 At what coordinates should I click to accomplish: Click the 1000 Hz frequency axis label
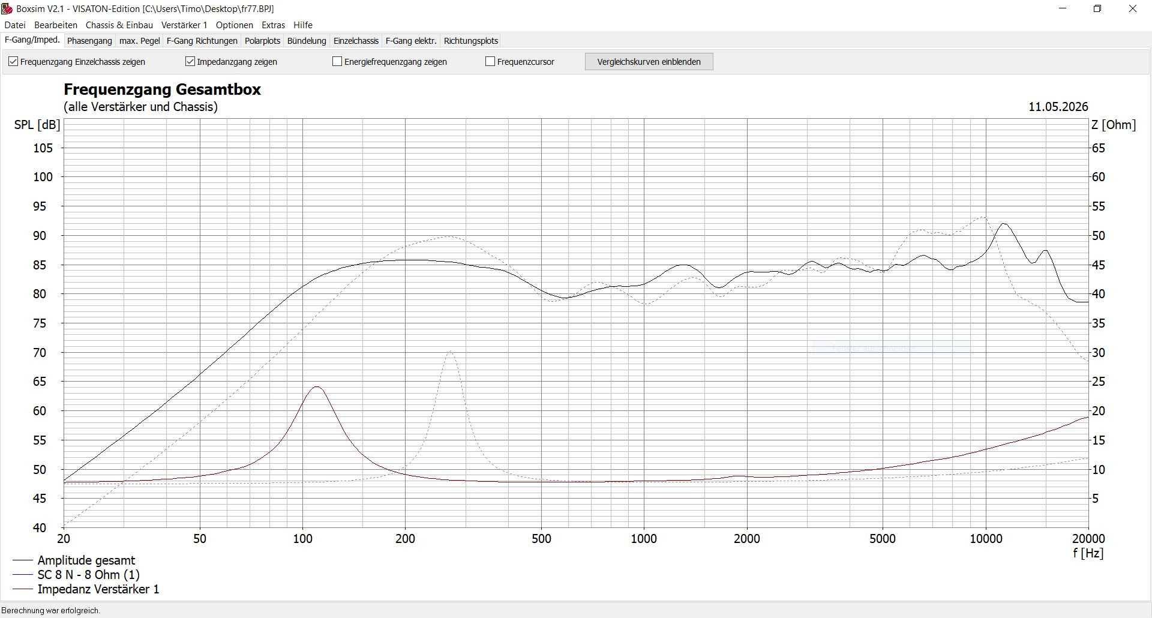coord(644,539)
